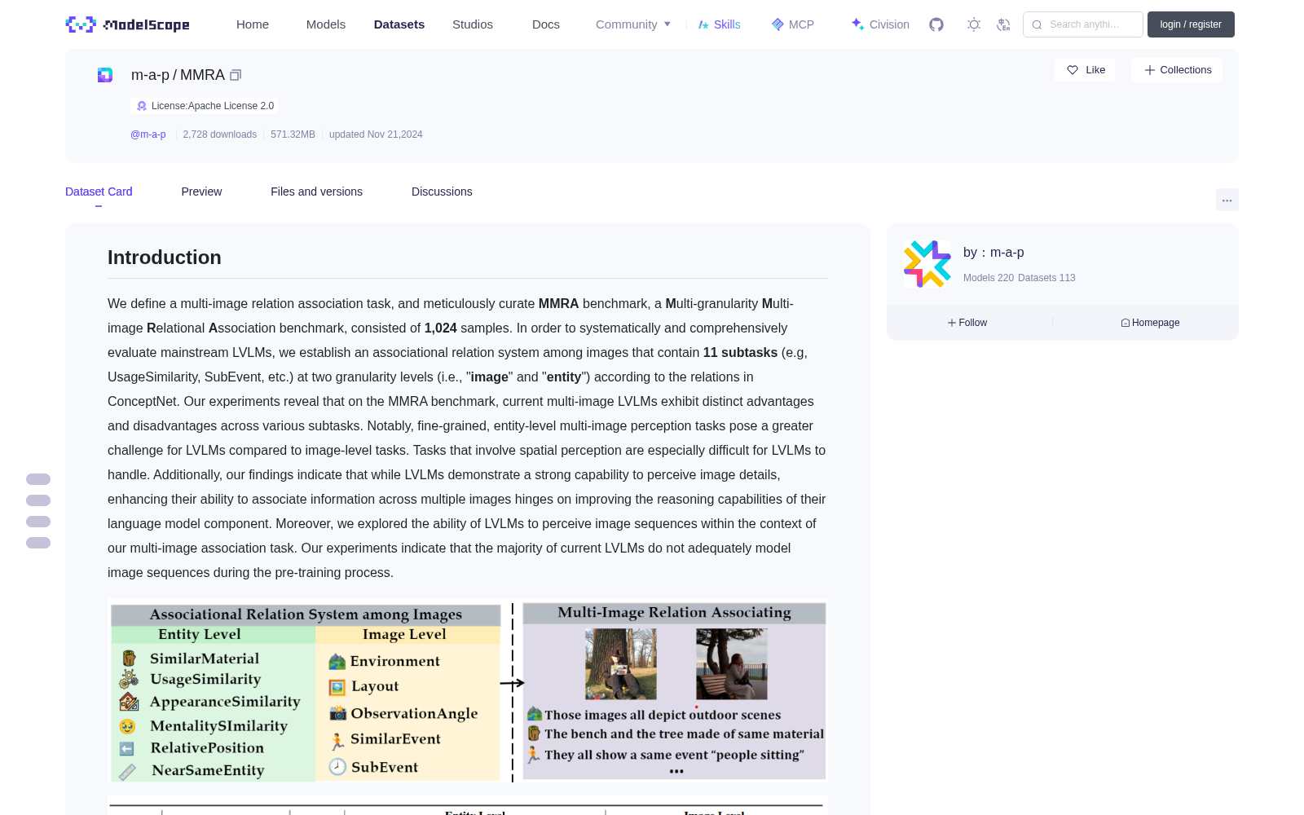Open the GitHub icon link
The width and height of the screenshot is (1304, 815).
coord(936,24)
